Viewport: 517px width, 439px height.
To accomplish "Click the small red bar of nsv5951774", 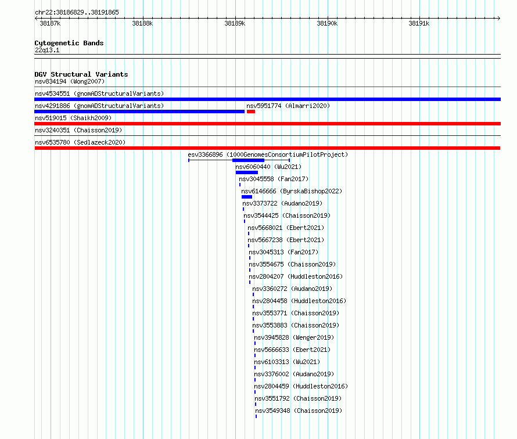I will [251, 111].
